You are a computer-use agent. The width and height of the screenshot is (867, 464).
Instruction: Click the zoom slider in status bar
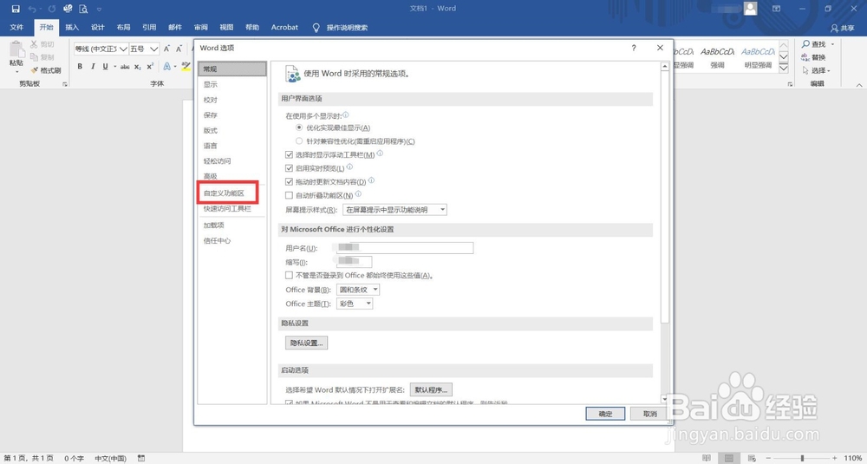803,459
